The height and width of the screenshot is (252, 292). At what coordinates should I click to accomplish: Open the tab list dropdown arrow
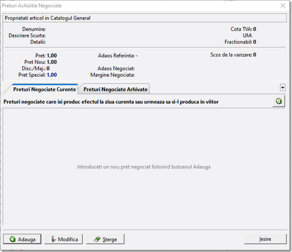pos(282,88)
